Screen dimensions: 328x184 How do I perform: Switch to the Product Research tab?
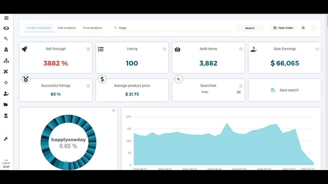click(x=39, y=28)
